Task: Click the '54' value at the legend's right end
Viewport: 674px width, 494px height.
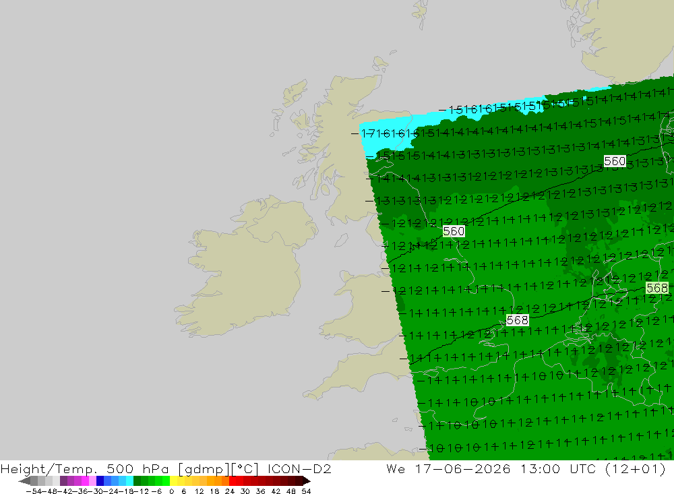Action: [x=306, y=491]
